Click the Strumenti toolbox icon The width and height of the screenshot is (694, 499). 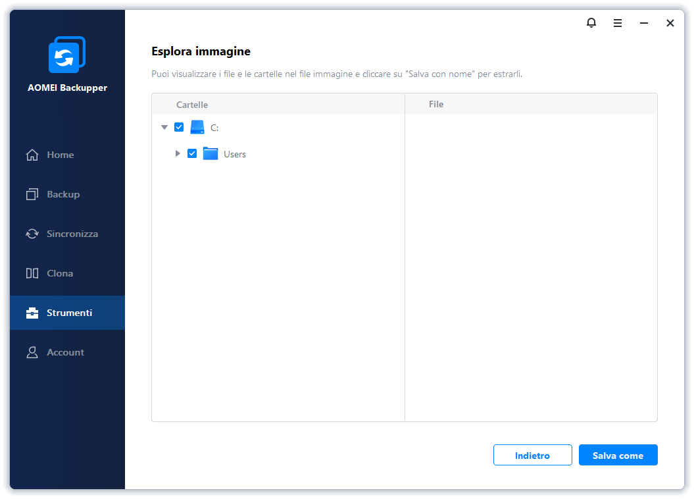tap(32, 313)
